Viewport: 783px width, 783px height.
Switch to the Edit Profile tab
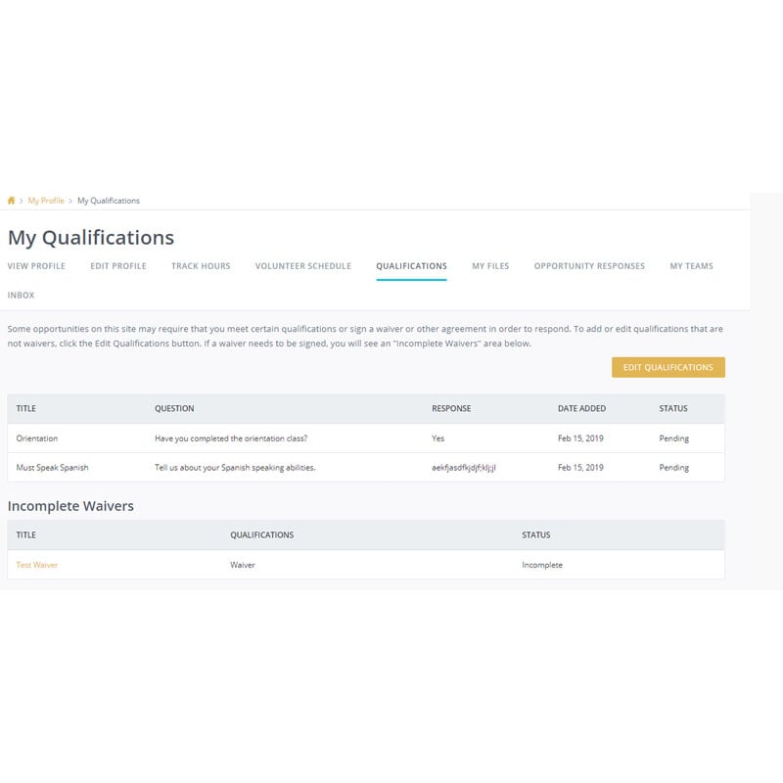[x=118, y=265]
